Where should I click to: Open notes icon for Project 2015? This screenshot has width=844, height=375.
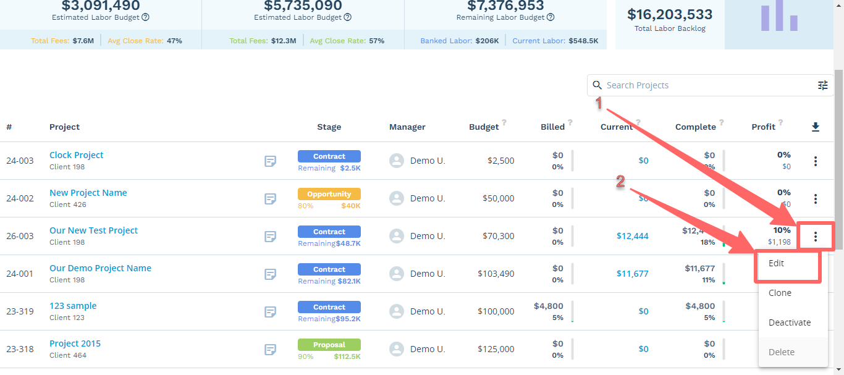click(270, 350)
